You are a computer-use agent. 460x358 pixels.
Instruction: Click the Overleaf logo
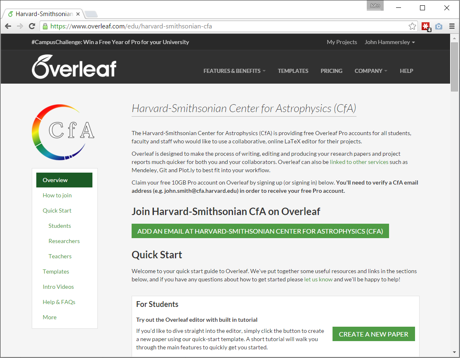[74, 67]
